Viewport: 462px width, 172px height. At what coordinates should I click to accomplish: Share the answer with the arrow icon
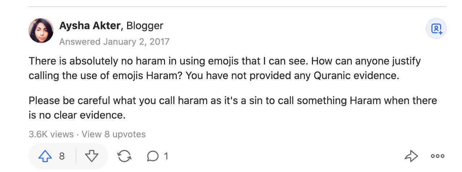411,156
